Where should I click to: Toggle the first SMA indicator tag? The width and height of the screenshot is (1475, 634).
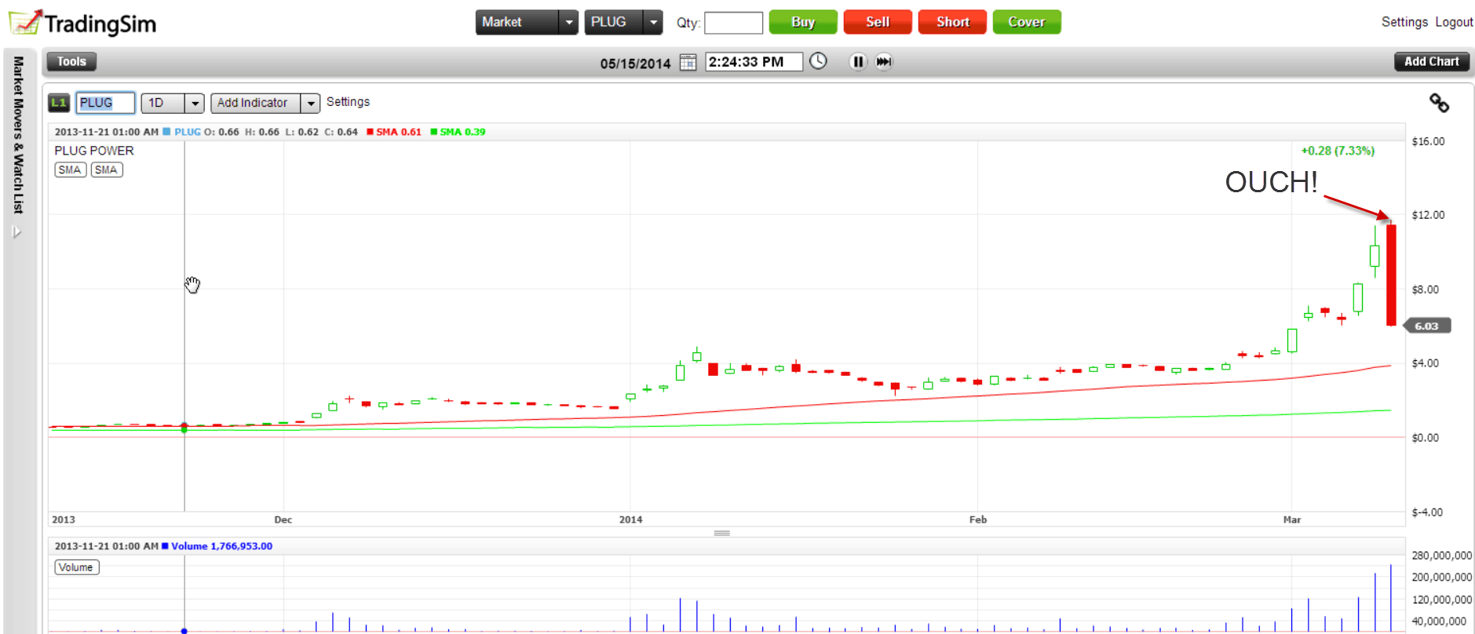pos(70,169)
